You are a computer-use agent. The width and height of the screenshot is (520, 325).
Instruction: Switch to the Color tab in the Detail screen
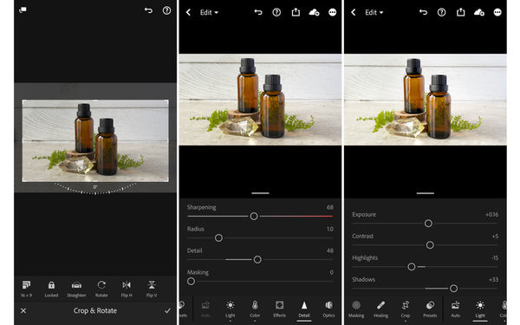(255, 309)
